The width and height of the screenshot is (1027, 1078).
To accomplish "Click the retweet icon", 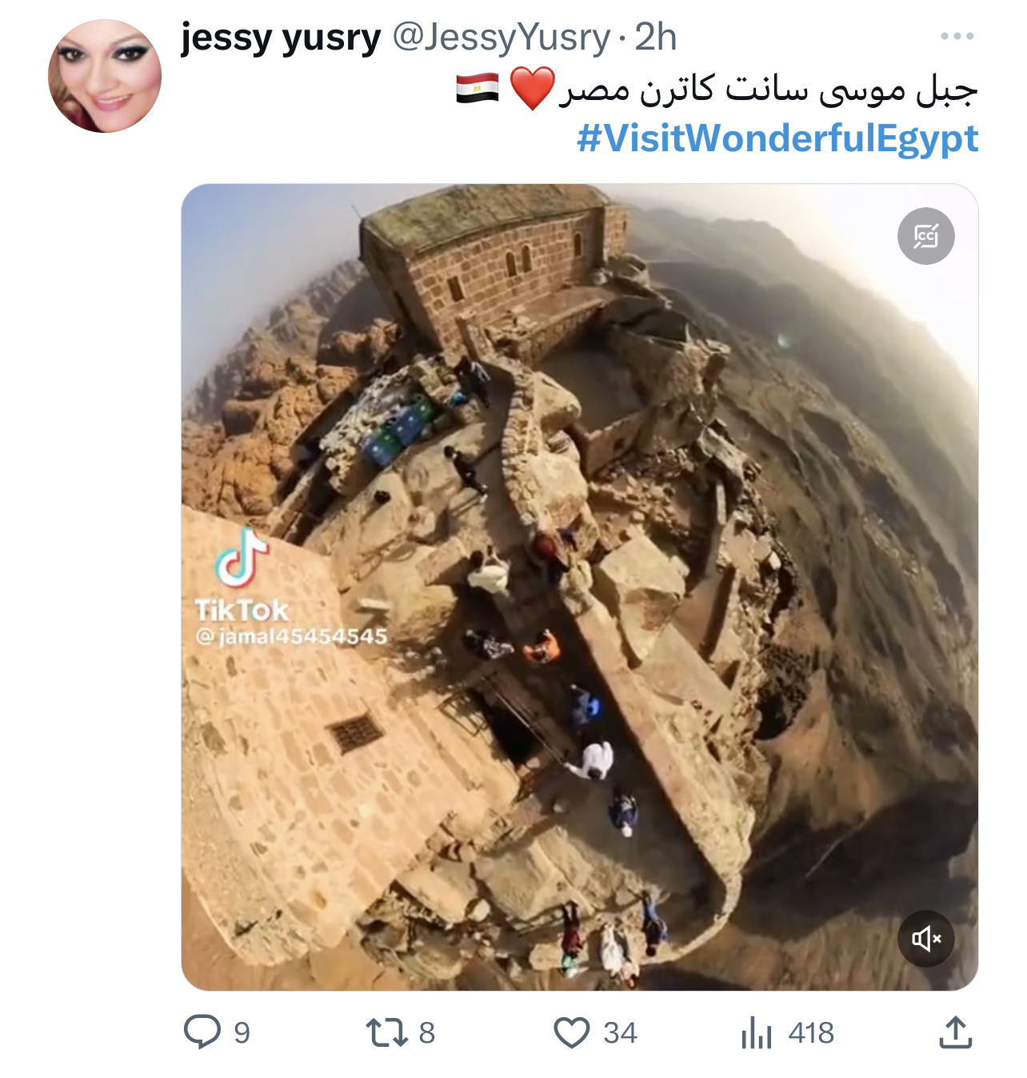I will click(x=387, y=1032).
